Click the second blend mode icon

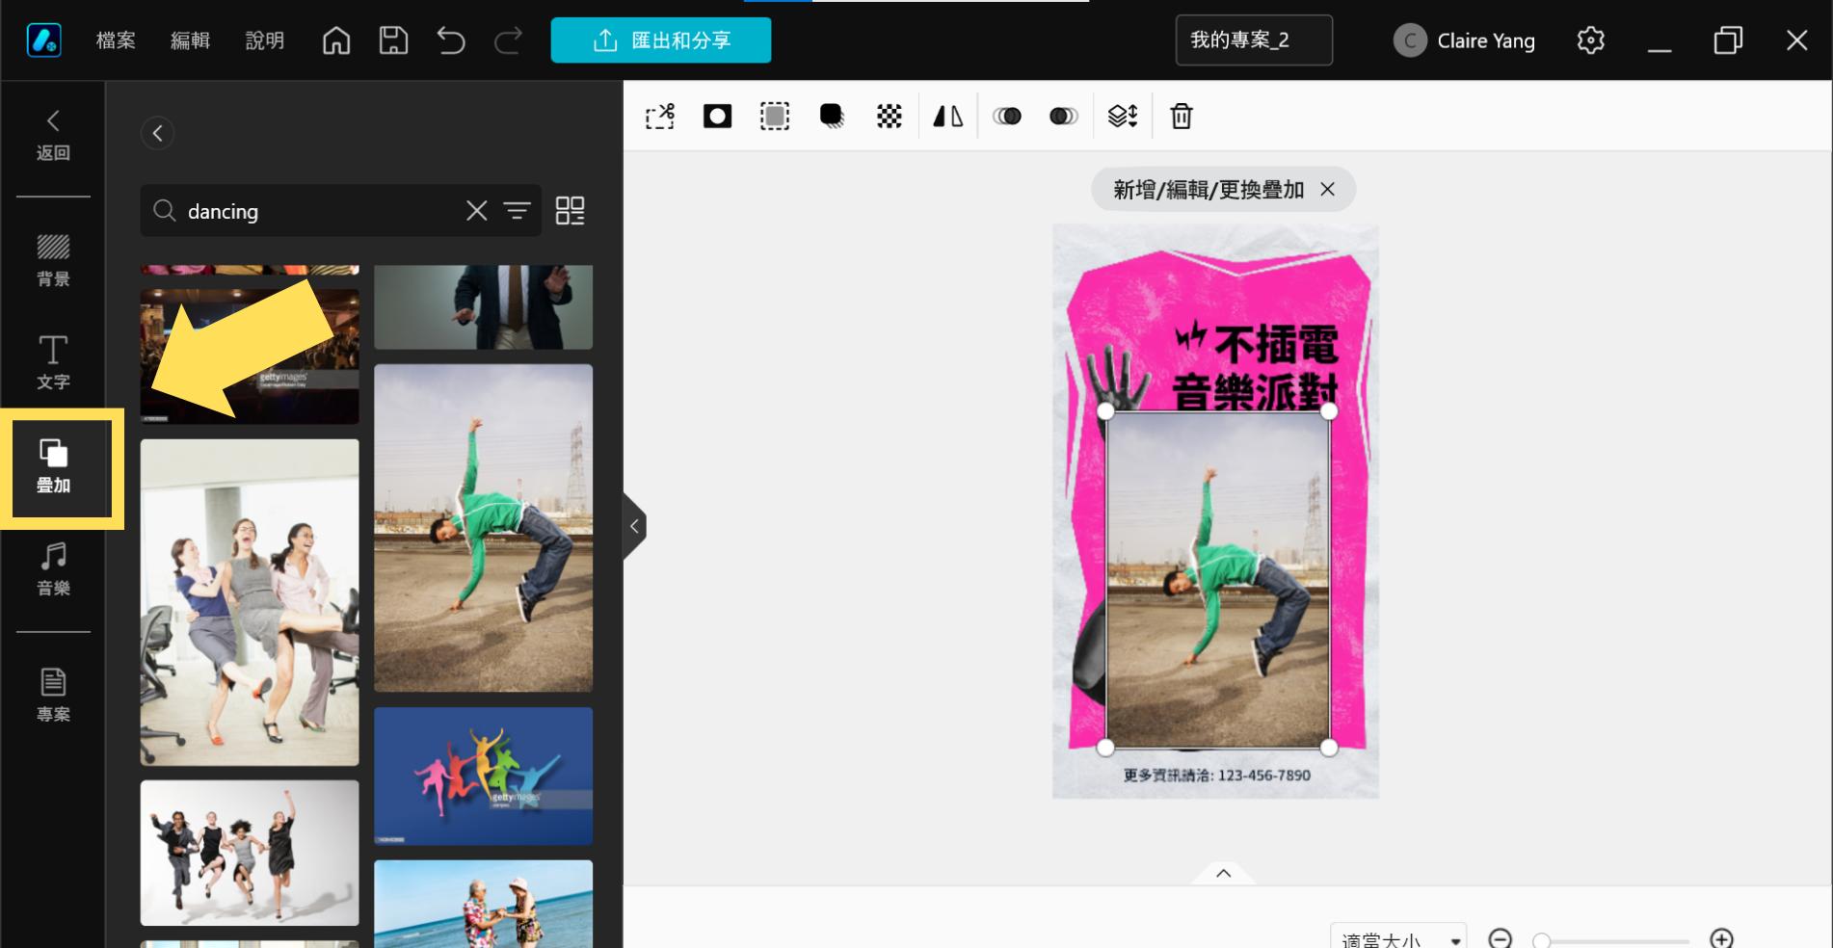pyautogui.click(x=1064, y=117)
